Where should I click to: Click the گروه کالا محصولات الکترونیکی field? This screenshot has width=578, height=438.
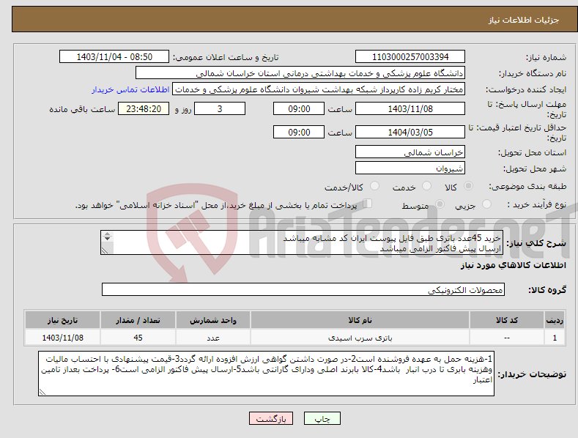(303, 290)
